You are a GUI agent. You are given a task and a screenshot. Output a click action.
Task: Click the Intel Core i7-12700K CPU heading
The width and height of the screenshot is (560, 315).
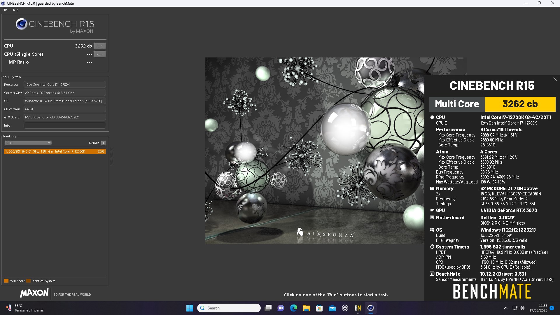tap(516, 117)
